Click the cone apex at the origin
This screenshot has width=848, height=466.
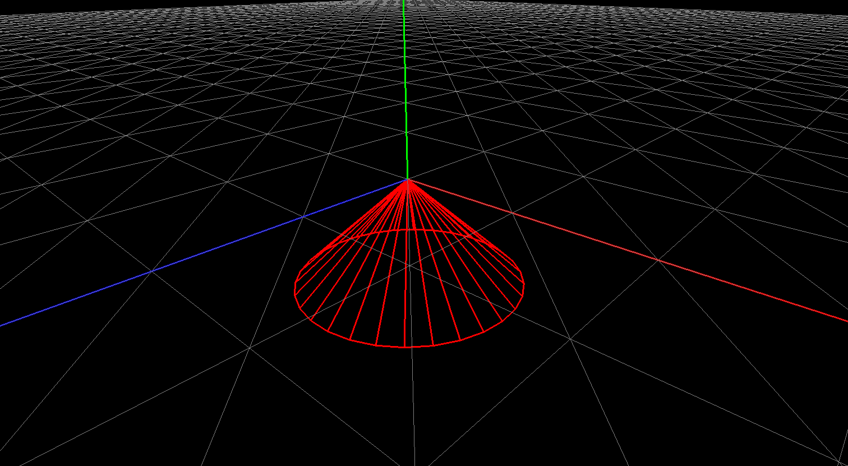[408, 180]
